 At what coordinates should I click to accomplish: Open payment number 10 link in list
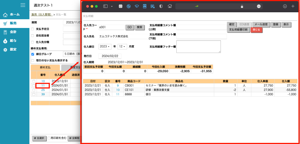click(x=43, y=81)
